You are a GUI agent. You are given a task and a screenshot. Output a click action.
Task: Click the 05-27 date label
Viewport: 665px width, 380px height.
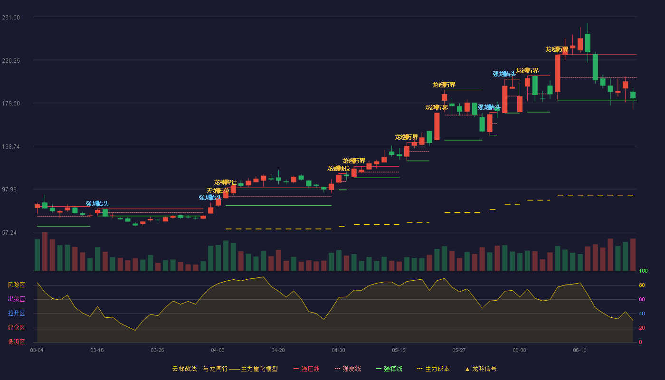coord(459,350)
